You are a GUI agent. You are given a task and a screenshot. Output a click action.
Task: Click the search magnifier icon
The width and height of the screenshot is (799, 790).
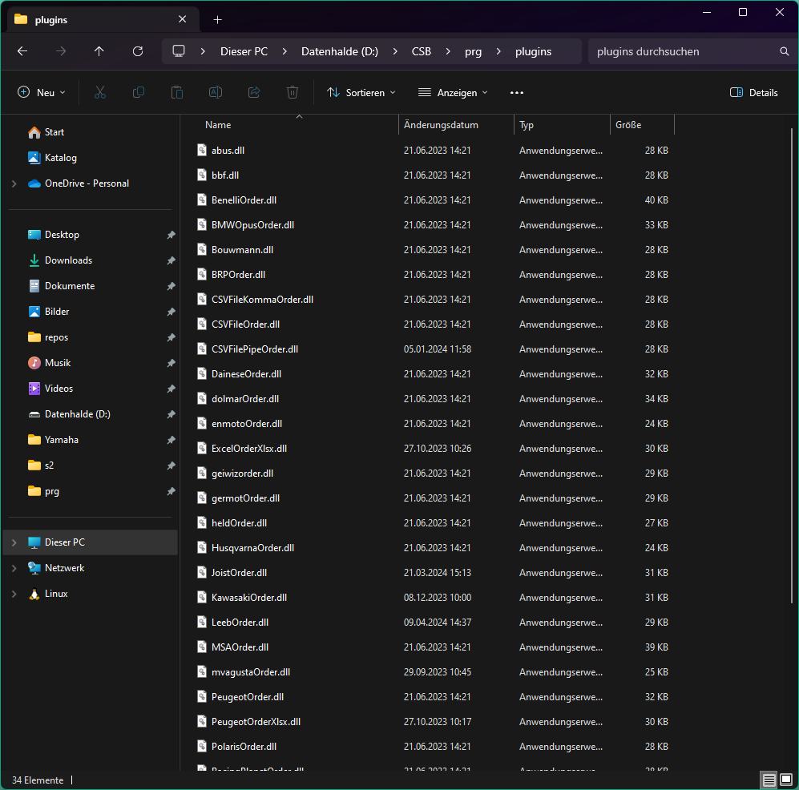785,51
